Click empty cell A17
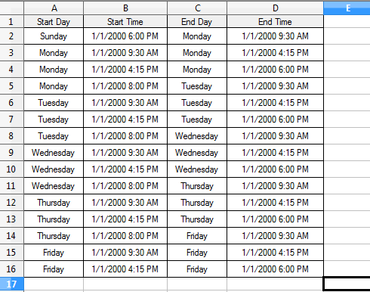The width and height of the screenshot is (370, 292). 54,284
